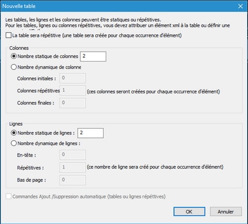Toggle 'Commandes Ajout /Suppression automatique' checkbox
The height and width of the screenshot is (224, 248).
click(x=9, y=197)
